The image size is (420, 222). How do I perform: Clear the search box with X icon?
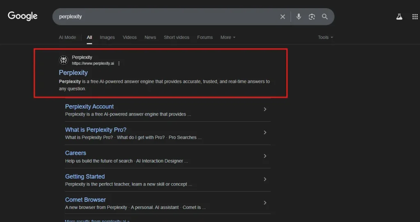(283, 17)
